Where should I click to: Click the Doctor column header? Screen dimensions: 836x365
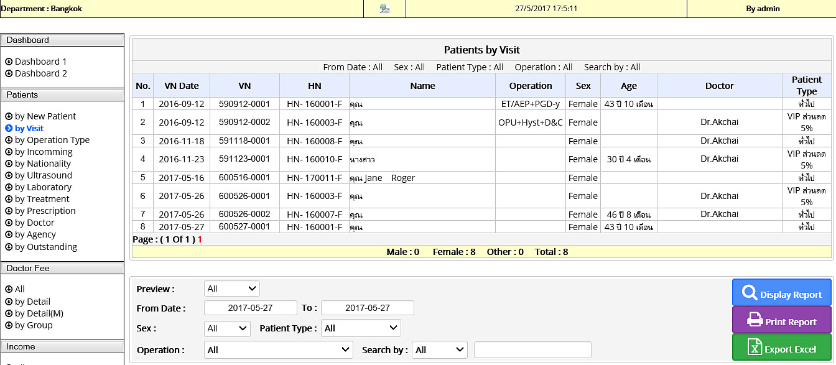click(720, 86)
